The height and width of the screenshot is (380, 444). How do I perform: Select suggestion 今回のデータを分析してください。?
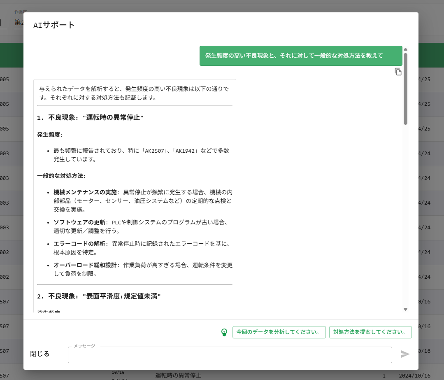tap(279, 332)
